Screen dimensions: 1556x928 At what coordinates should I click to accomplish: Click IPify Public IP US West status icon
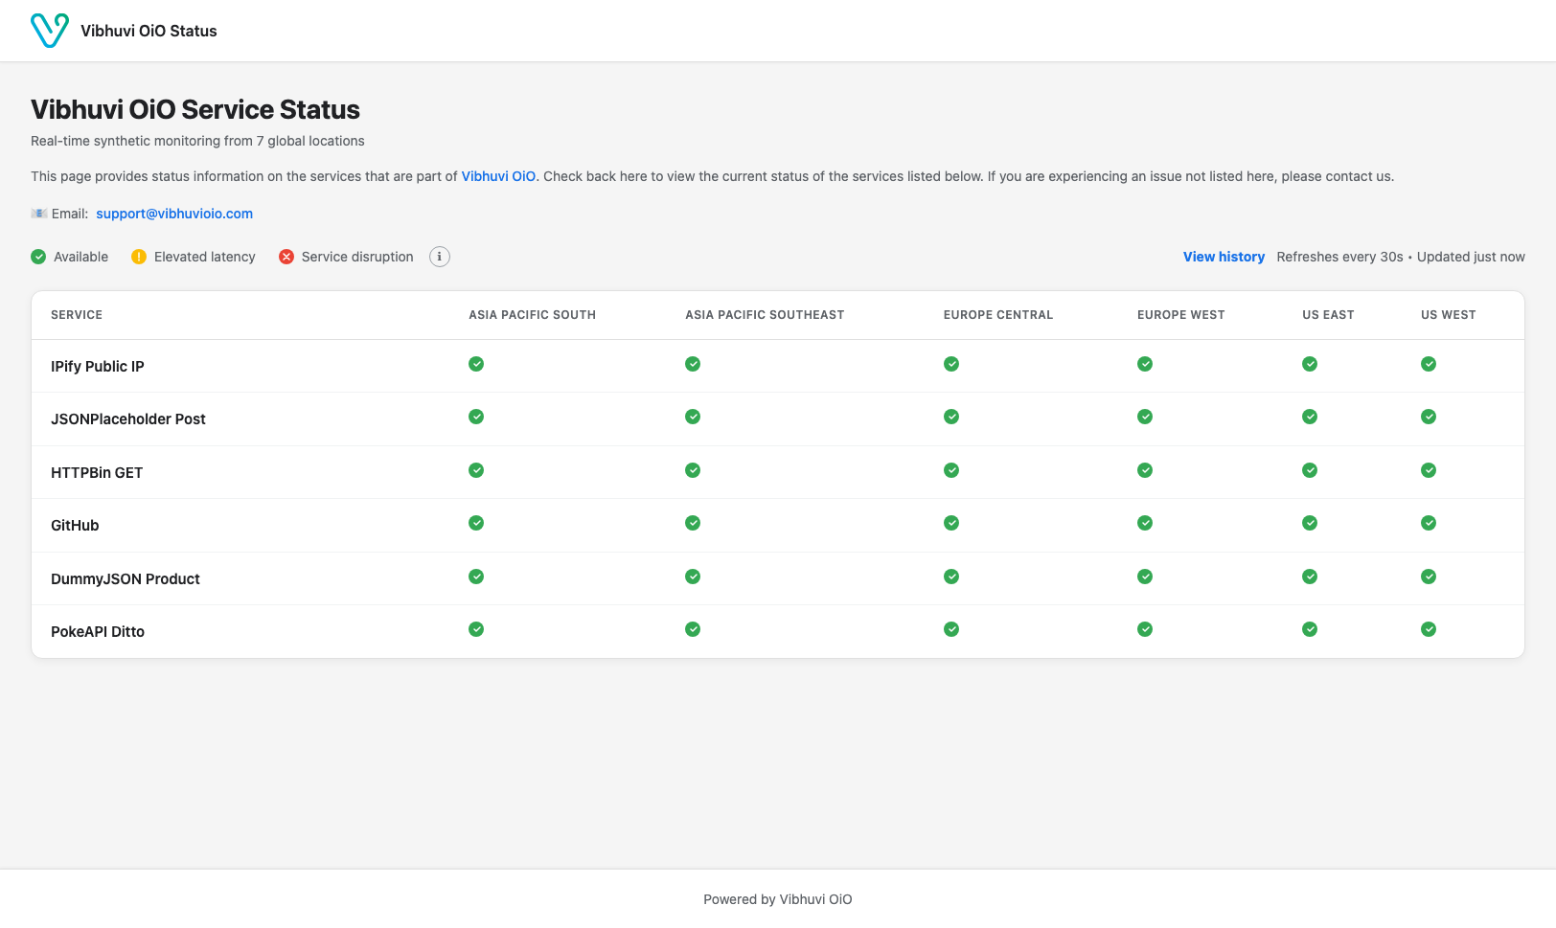[1429, 364]
